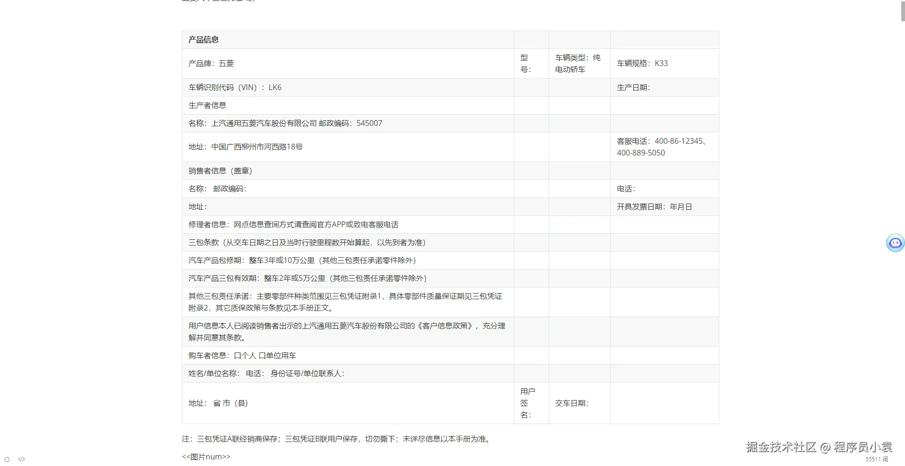Select the 产品信息 table header cell
Viewport: 905px width, 466px height.
[x=348, y=40]
